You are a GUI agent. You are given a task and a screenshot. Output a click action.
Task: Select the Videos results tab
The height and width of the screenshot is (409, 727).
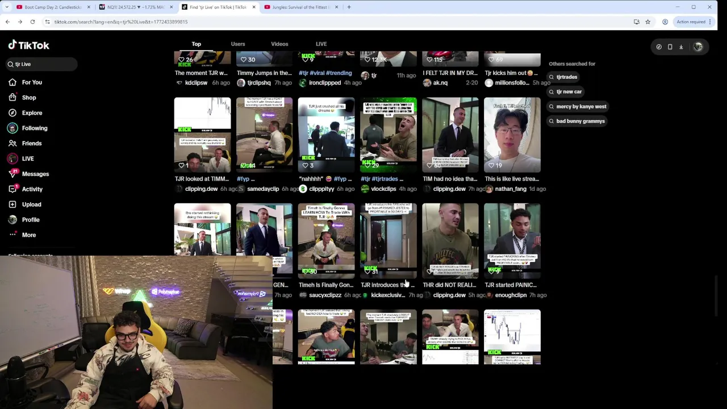pyautogui.click(x=279, y=44)
